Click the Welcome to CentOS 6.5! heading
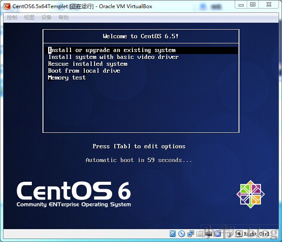This screenshot has width=282, height=242. point(141,36)
